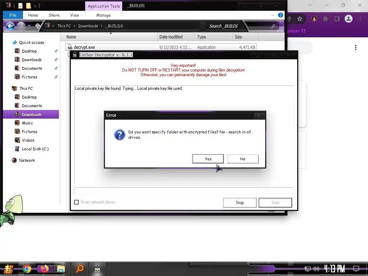The height and width of the screenshot is (276, 368).
Task: Sort by the Size column header
Action: pos(245,37)
